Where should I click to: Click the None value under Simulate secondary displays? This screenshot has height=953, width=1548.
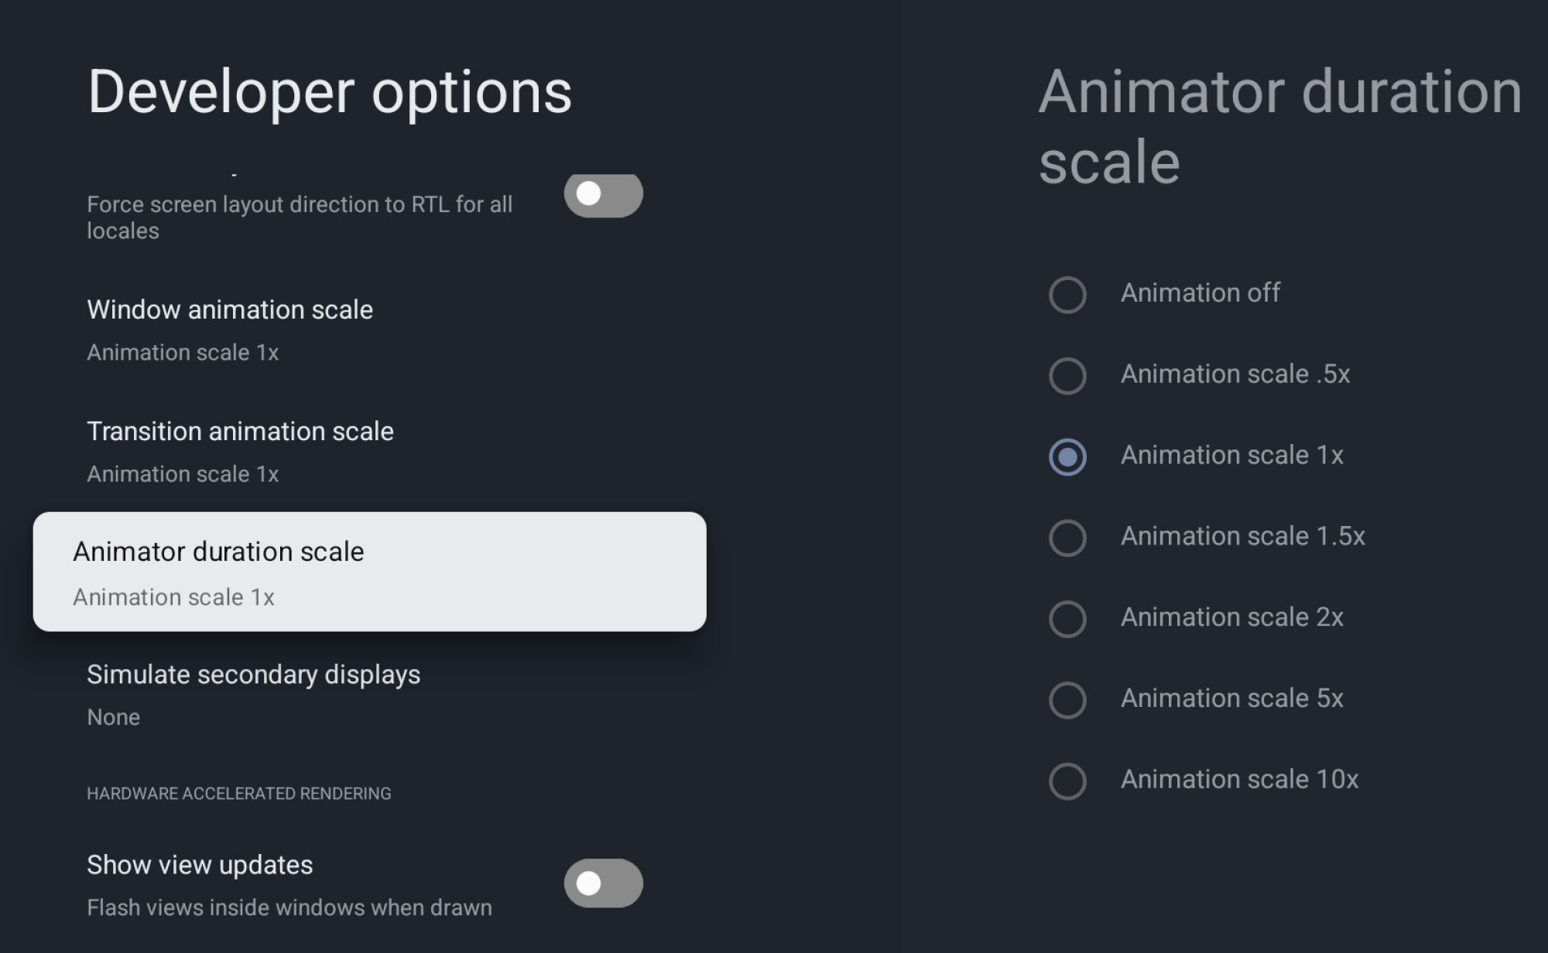(x=113, y=717)
